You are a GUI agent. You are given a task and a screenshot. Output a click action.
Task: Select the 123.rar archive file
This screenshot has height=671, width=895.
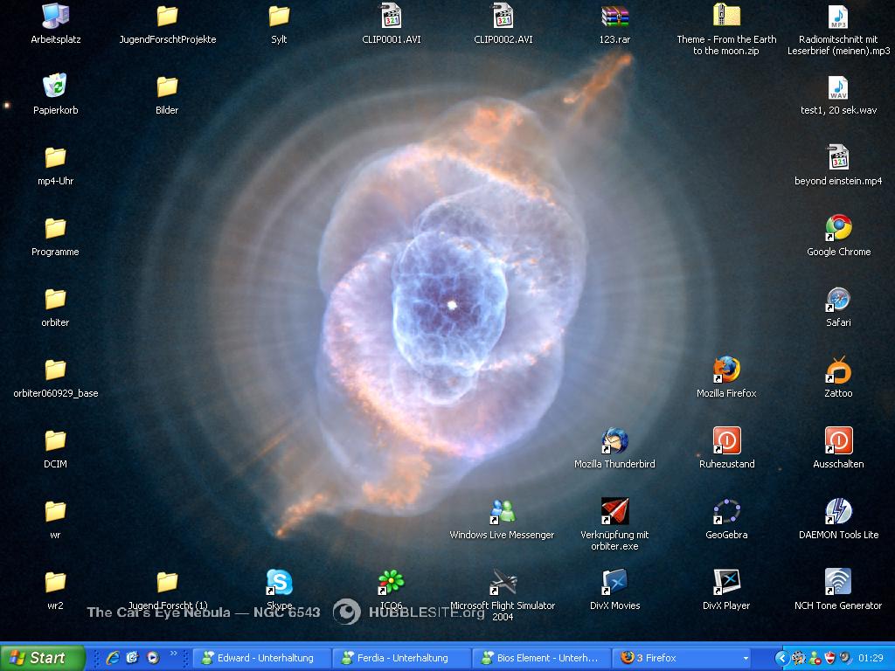click(x=614, y=17)
